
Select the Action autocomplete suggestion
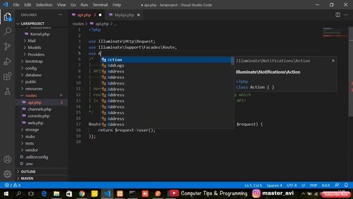point(166,60)
